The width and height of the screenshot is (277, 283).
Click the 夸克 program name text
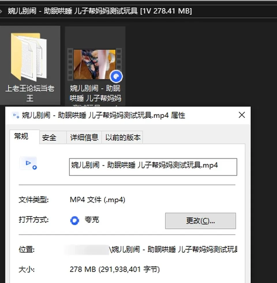click(92, 220)
